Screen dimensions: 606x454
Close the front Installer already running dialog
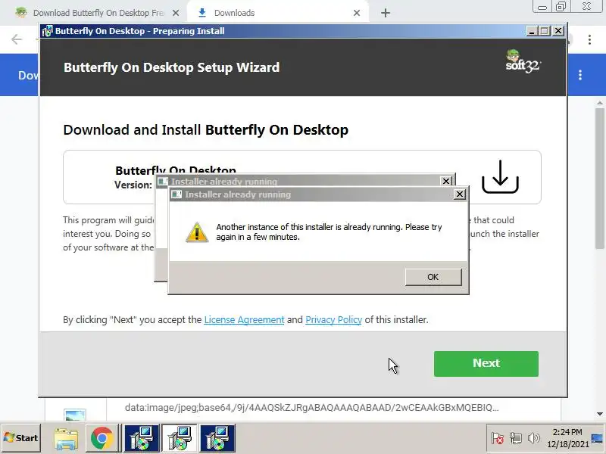coord(459,194)
